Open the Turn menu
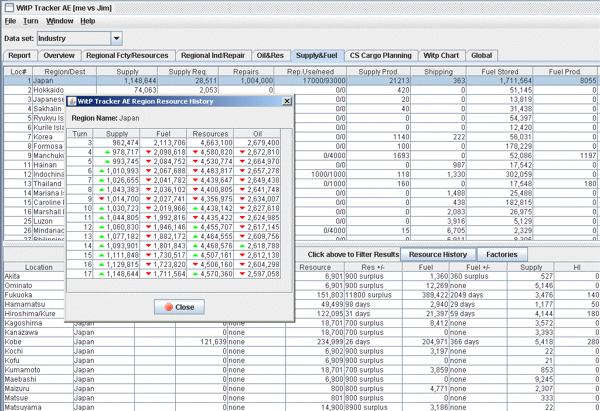Image resolution: width=600 pixels, height=411 pixels. click(x=30, y=21)
